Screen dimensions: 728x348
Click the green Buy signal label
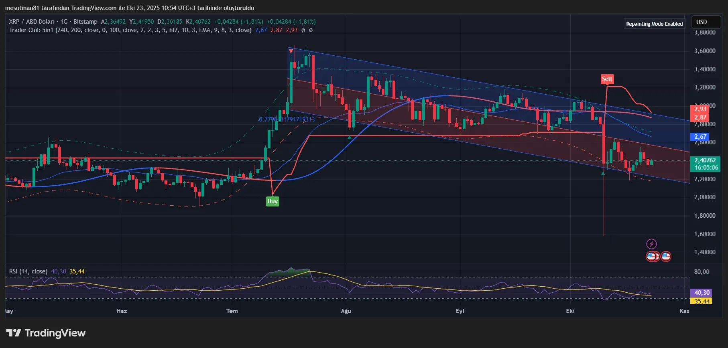pyautogui.click(x=272, y=201)
